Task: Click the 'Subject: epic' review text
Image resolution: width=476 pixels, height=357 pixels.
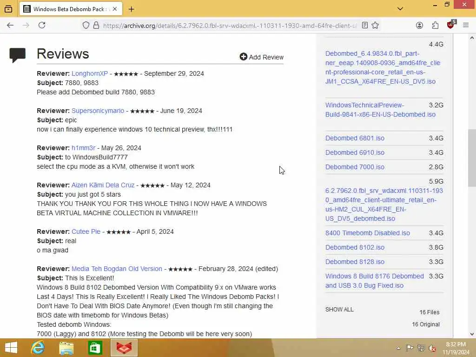Action: coord(57,120)
